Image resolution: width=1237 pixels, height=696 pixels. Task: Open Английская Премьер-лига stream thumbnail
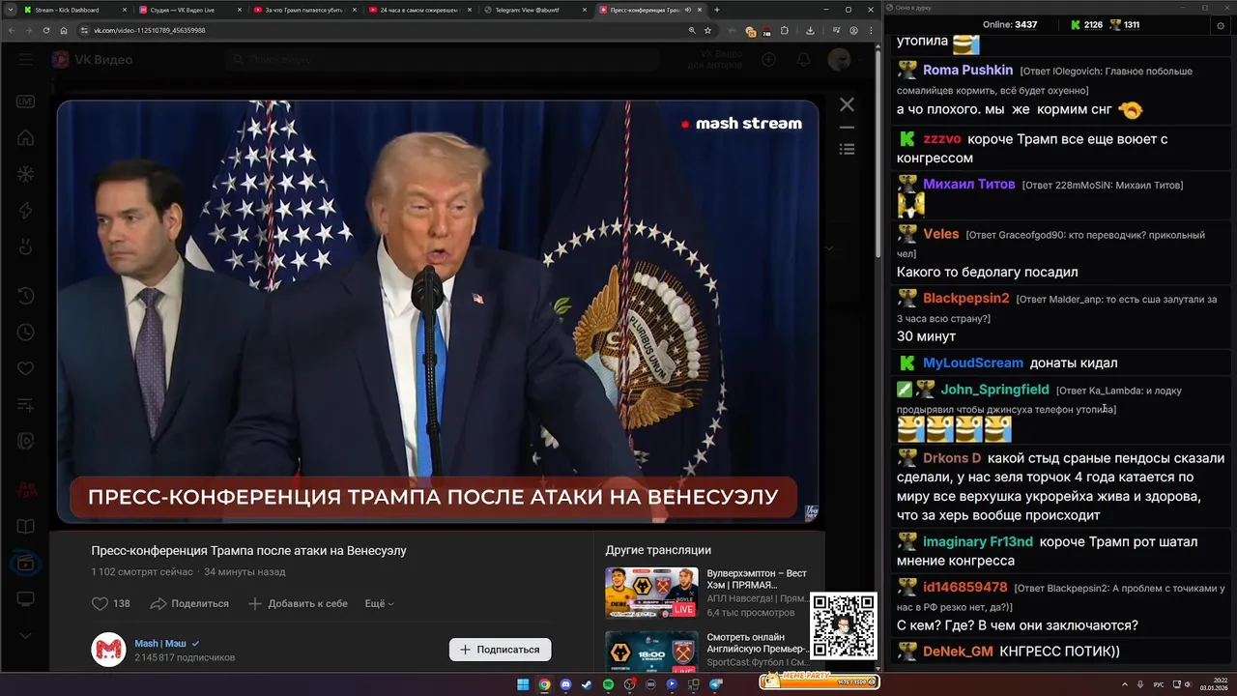click(651, 651)
